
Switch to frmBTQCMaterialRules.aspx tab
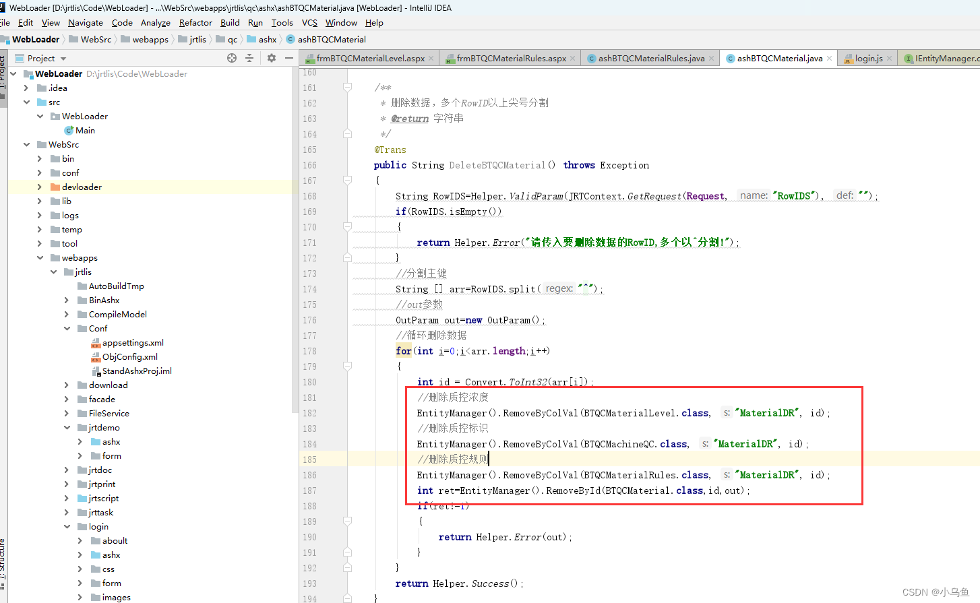pyautogui.click(x=512, y=59)
